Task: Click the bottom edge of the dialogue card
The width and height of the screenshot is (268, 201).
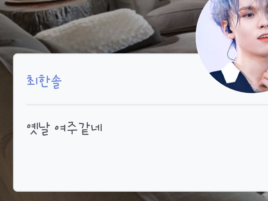Action: [140, 191]
